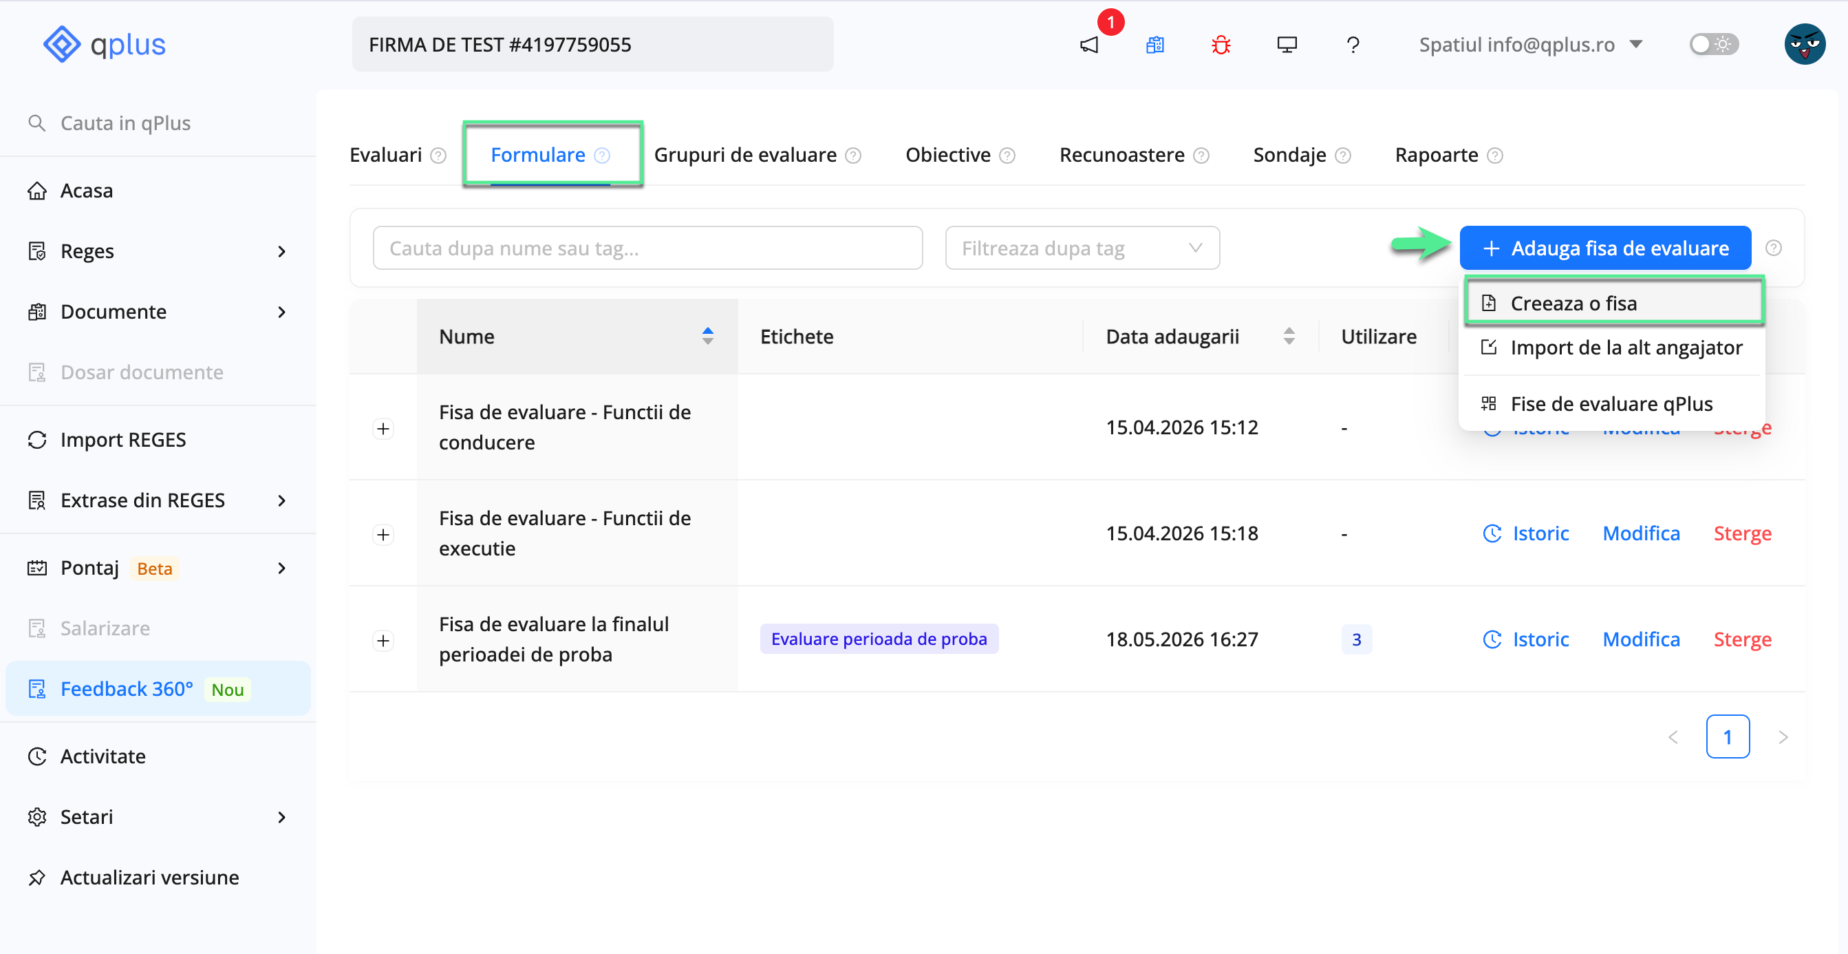
Task: Click Modifica for Functii de executie
Action: (x=1641, y=533)
